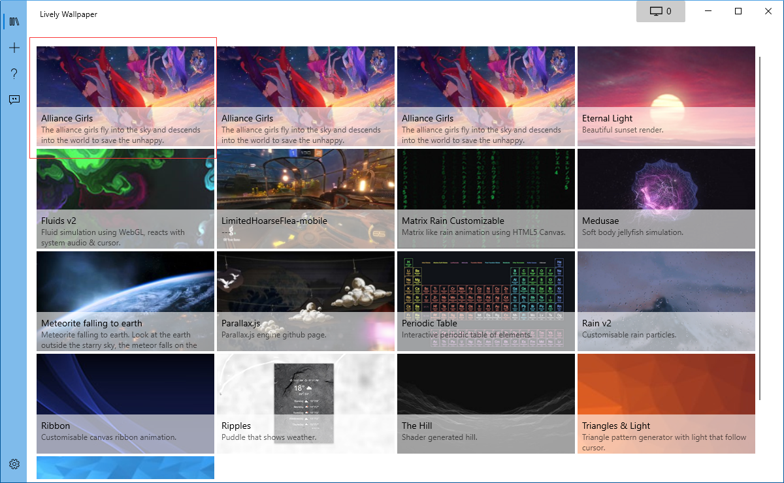Open the Library view in sidebar
This screenshot has width=784, height=483.
pos(14,22)
